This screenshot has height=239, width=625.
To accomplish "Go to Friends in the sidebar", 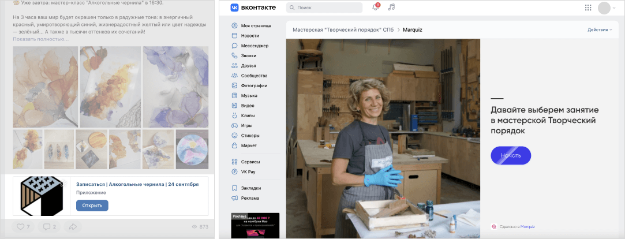I will click(248, 66).
